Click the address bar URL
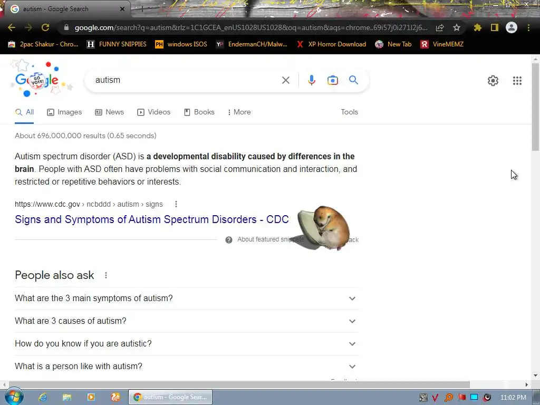Screen dimensions: 540x405 tap(250, 27)
